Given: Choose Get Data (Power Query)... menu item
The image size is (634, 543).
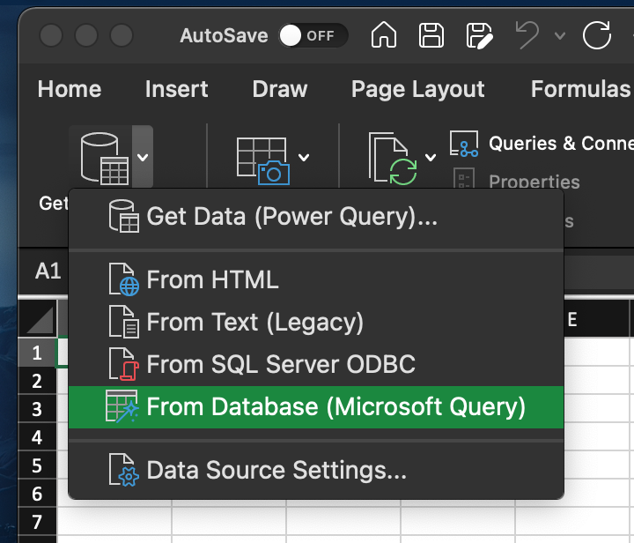Looking at the screenshot, I should coord(316,217).
